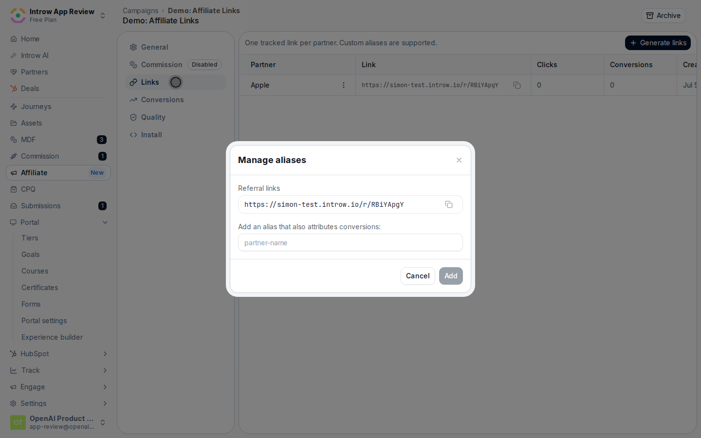Screen dimensions: 701x438
Task: Click the Deals HubSpot icon
Action: click(x=14, y=89)
